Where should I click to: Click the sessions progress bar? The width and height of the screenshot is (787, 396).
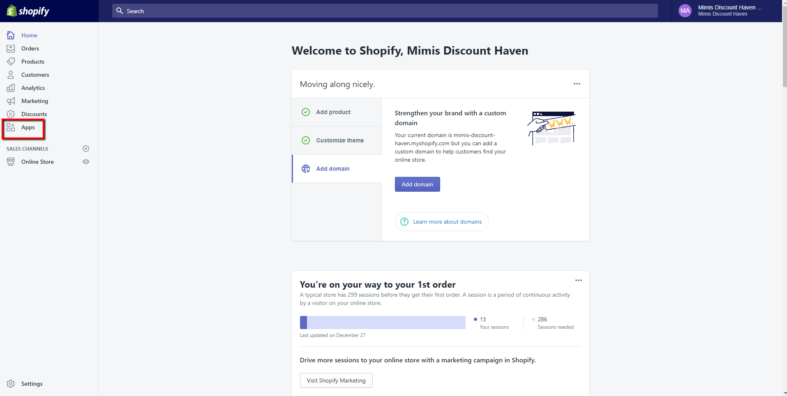click(x=383, y=323)
